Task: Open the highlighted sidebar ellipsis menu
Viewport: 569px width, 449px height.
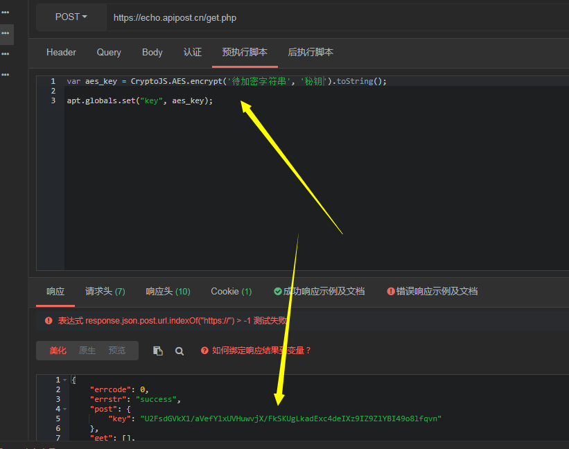Action: pyautogui.click(x=6, y=33)
